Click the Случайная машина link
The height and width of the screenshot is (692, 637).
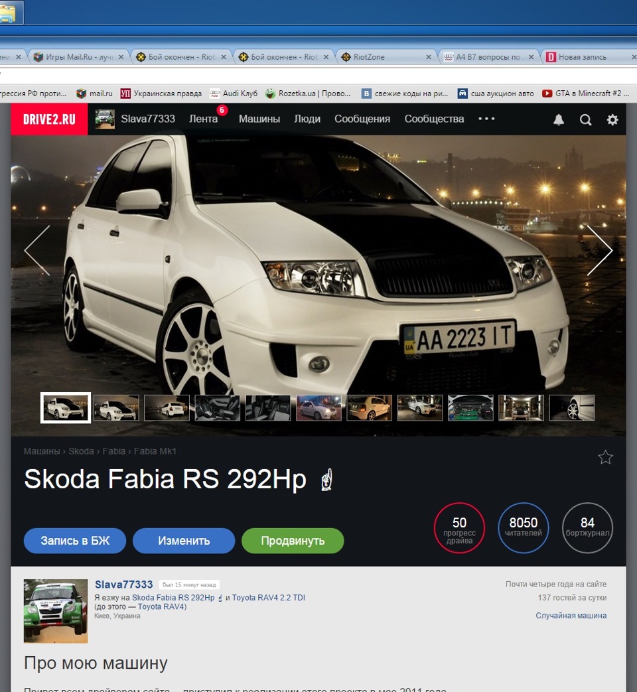coord(571,615)
